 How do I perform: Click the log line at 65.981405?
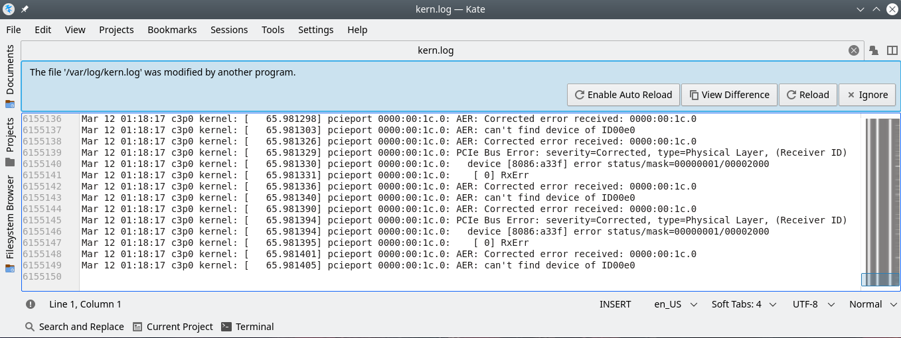358,265
